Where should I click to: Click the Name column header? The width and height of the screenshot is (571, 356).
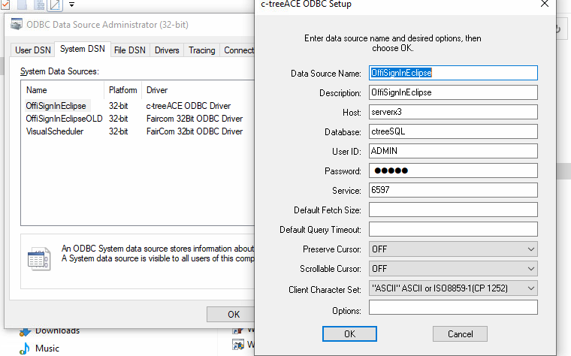pyautogui.click(x=63, y=90)
